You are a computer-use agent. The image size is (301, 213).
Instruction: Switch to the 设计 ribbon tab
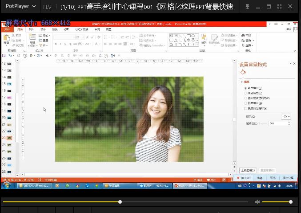tap(43, 29)
